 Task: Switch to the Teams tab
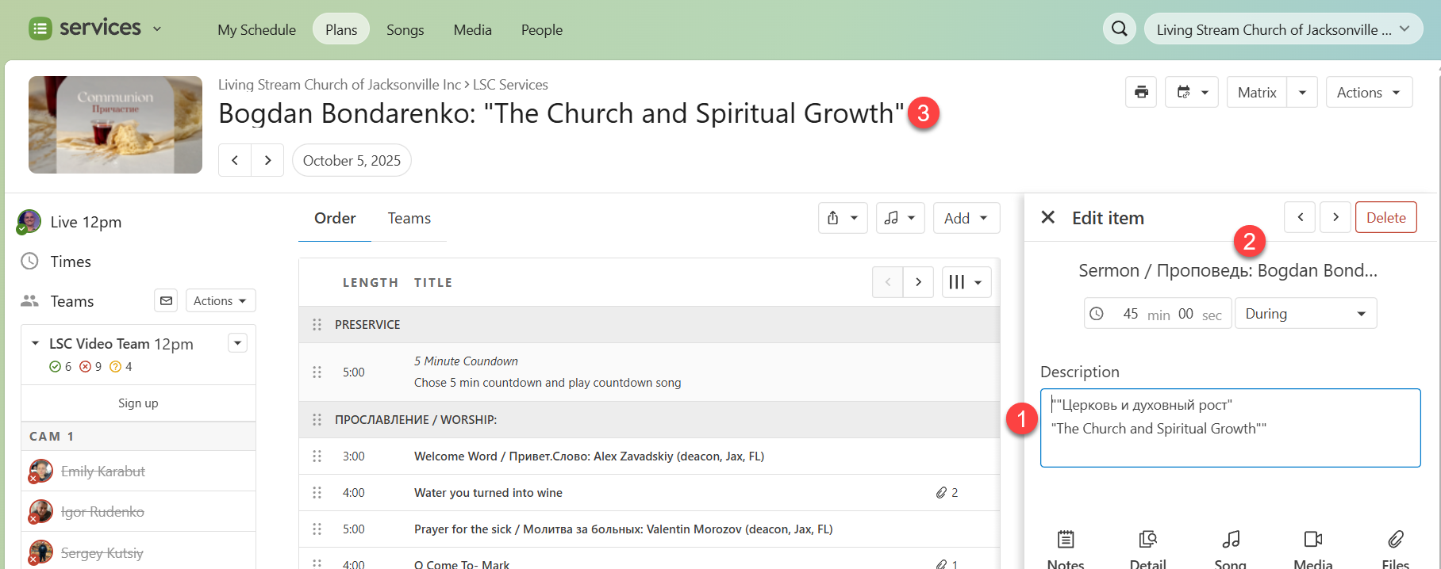[409, 218]
